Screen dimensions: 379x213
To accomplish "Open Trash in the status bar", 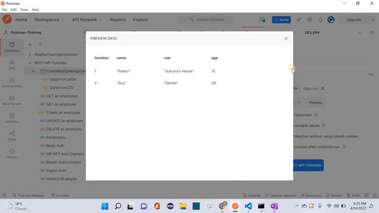I will coord(354,195).
